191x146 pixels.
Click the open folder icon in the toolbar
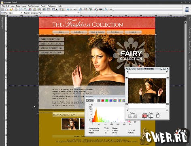click(x=11, y=9)
